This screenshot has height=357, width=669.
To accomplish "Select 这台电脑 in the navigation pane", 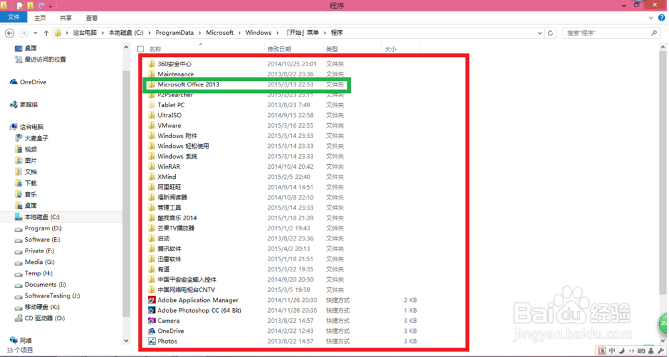I will (x=27, y=127).
